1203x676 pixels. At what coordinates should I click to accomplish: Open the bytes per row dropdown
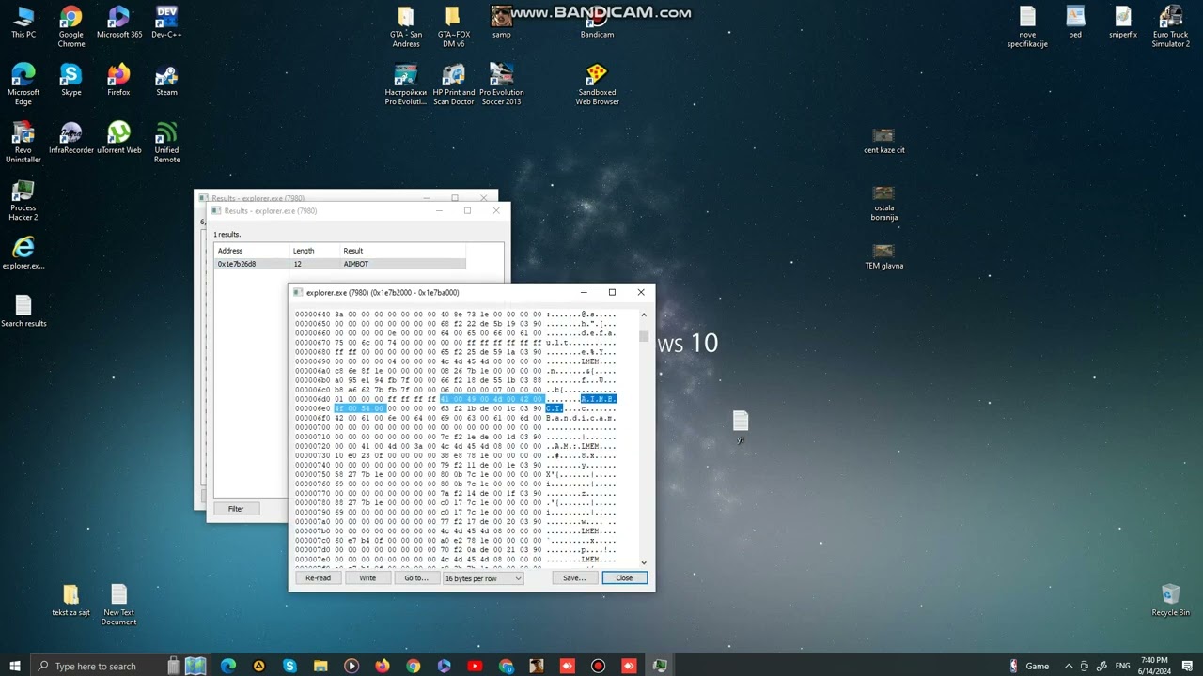coord(483,578)
